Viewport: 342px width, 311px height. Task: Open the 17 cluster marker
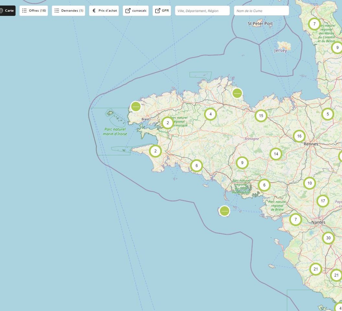(323, 201)
